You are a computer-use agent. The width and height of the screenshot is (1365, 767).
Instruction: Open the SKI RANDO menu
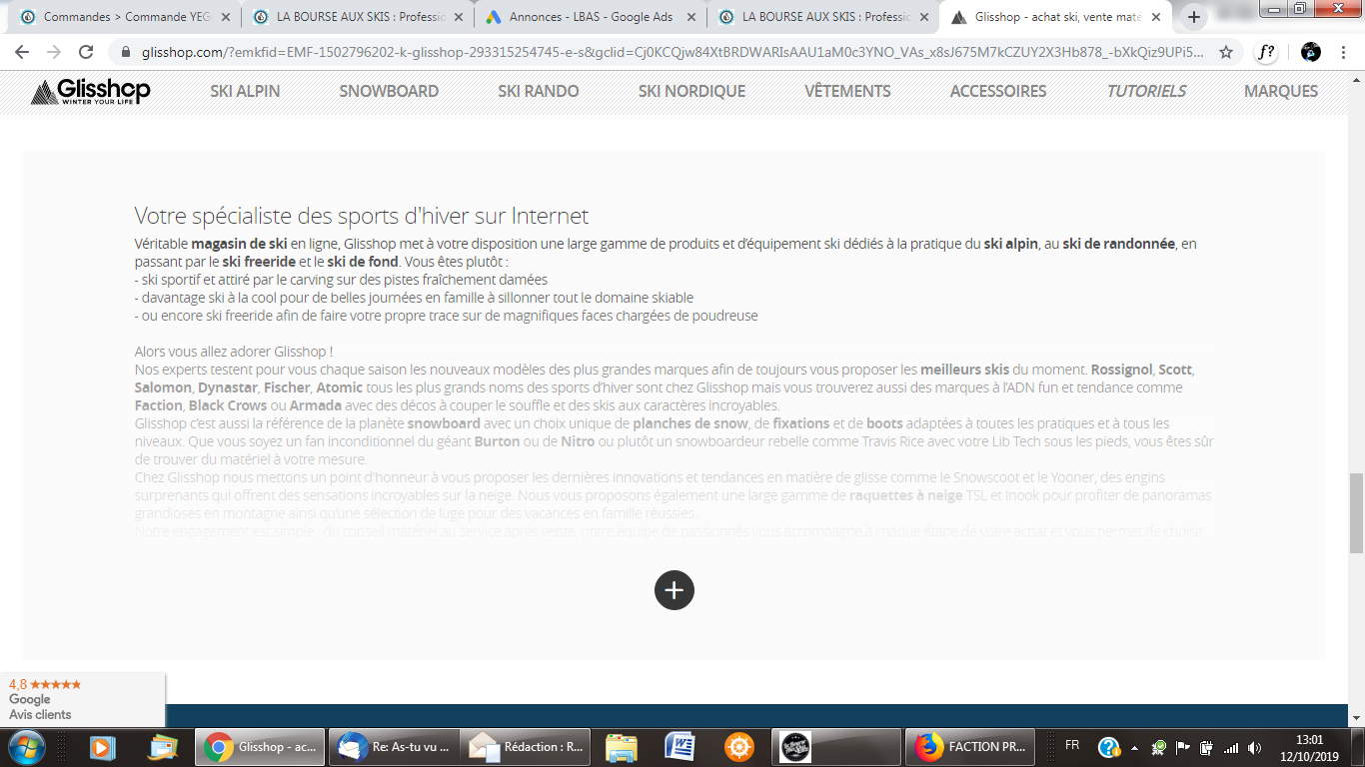[x=539, y=91]
